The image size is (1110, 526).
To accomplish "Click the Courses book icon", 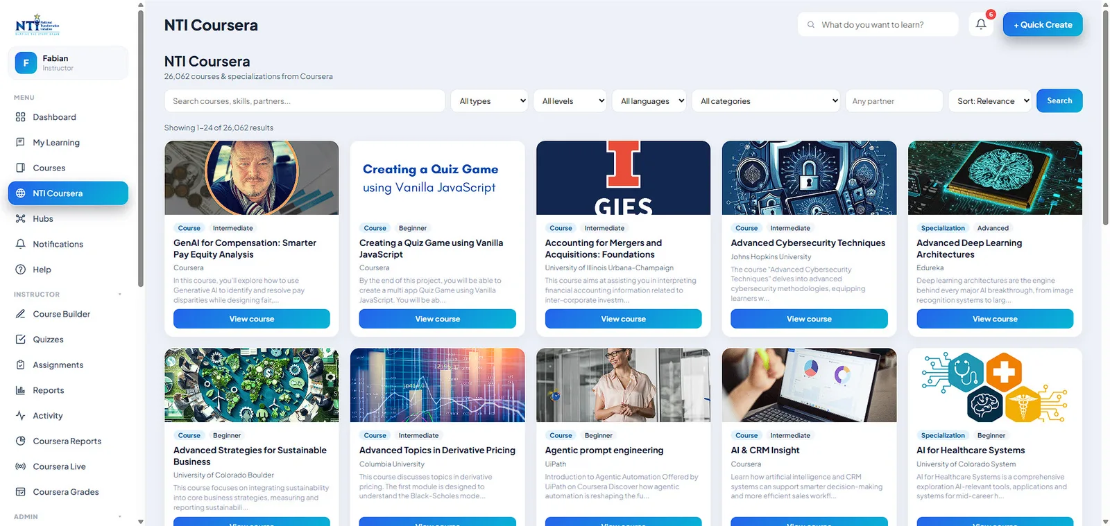I will point(20,168).
